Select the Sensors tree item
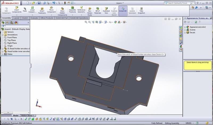Image resolution: width=213 pixels, height=125 pixels. click(x=9, y=32)
